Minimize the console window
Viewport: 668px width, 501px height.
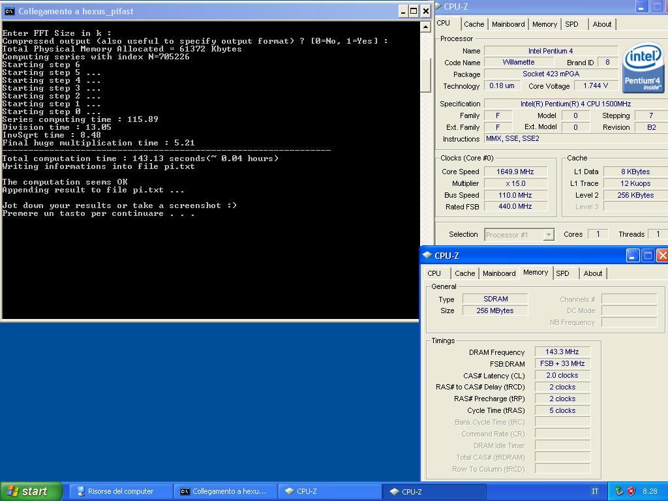(403, 12)
